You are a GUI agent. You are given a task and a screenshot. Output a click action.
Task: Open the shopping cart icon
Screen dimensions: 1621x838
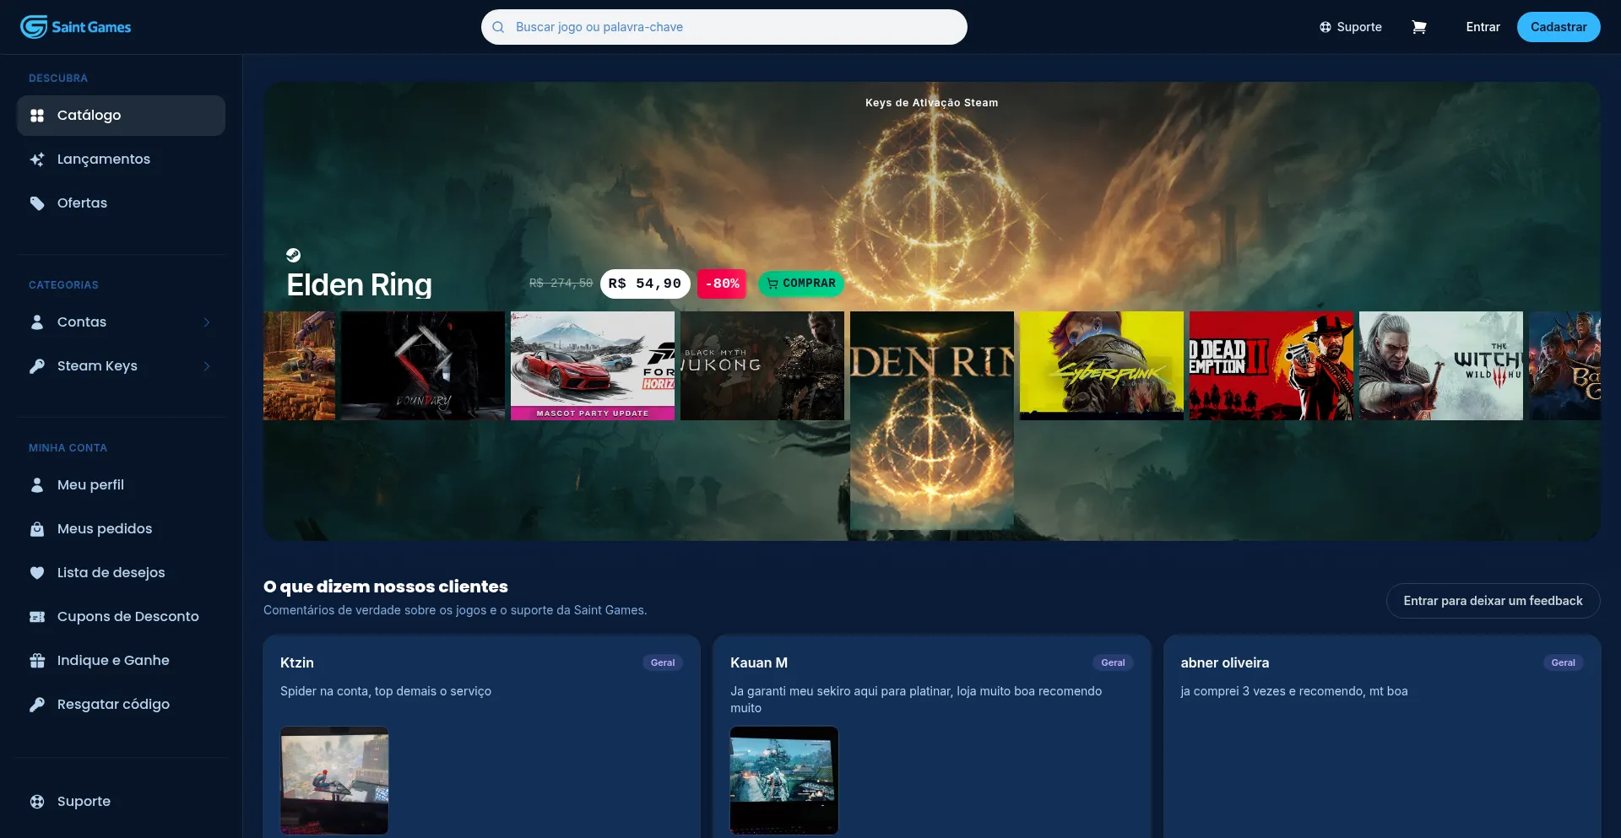pos(1419,27)
